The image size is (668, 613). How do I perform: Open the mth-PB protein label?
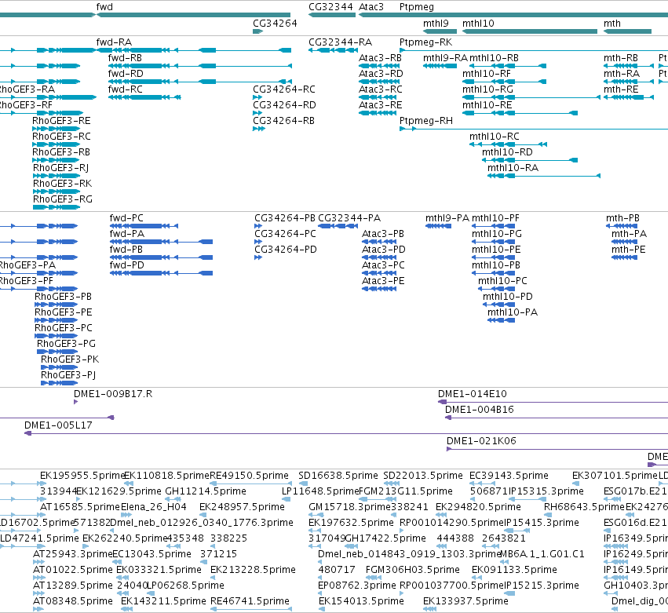(x=622, y=218)
